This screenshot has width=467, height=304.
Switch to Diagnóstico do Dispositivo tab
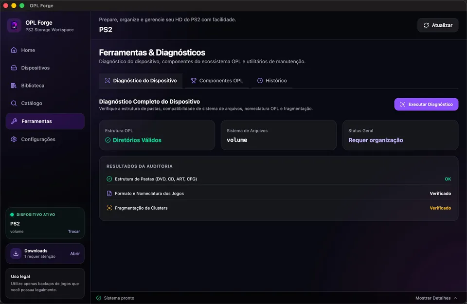[141, 81]
